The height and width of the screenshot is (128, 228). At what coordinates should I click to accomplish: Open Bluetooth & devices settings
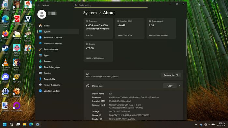pos(58,38)
